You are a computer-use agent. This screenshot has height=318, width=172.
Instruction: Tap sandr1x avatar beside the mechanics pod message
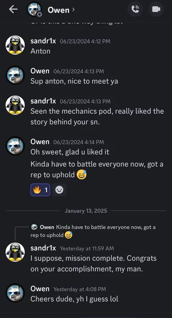(15, 105)
